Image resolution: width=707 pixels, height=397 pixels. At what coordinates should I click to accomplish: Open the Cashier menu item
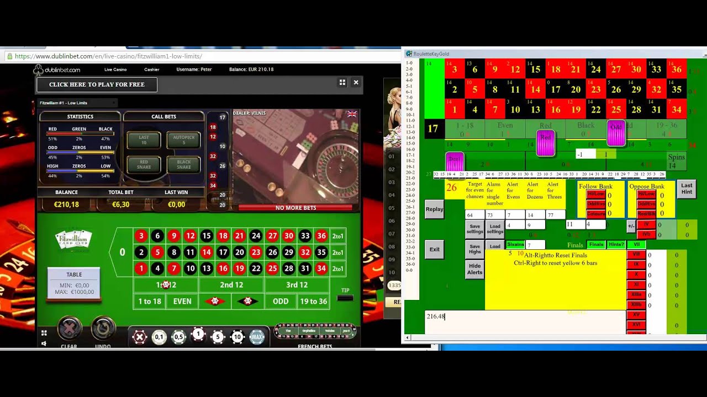pos(152,69)
